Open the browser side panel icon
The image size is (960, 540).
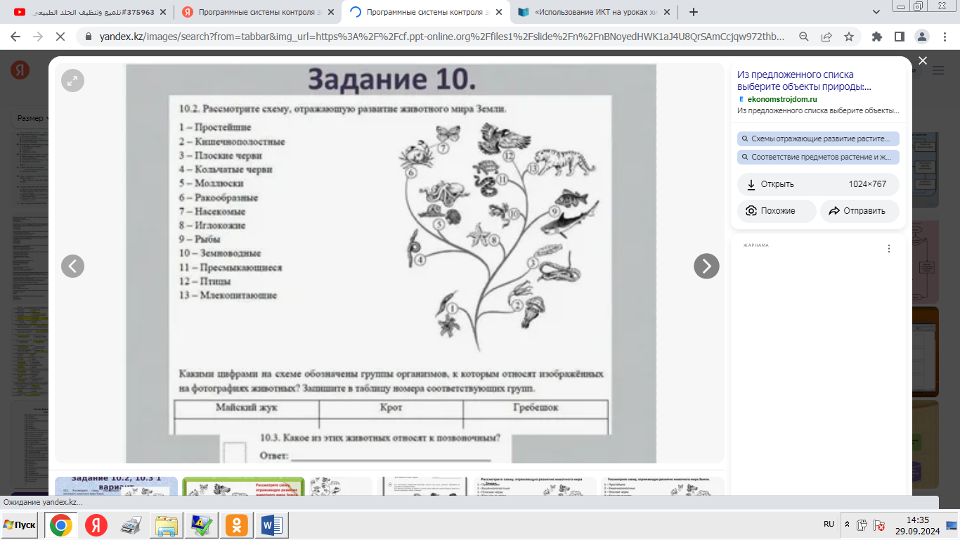[x=899, y=37]
